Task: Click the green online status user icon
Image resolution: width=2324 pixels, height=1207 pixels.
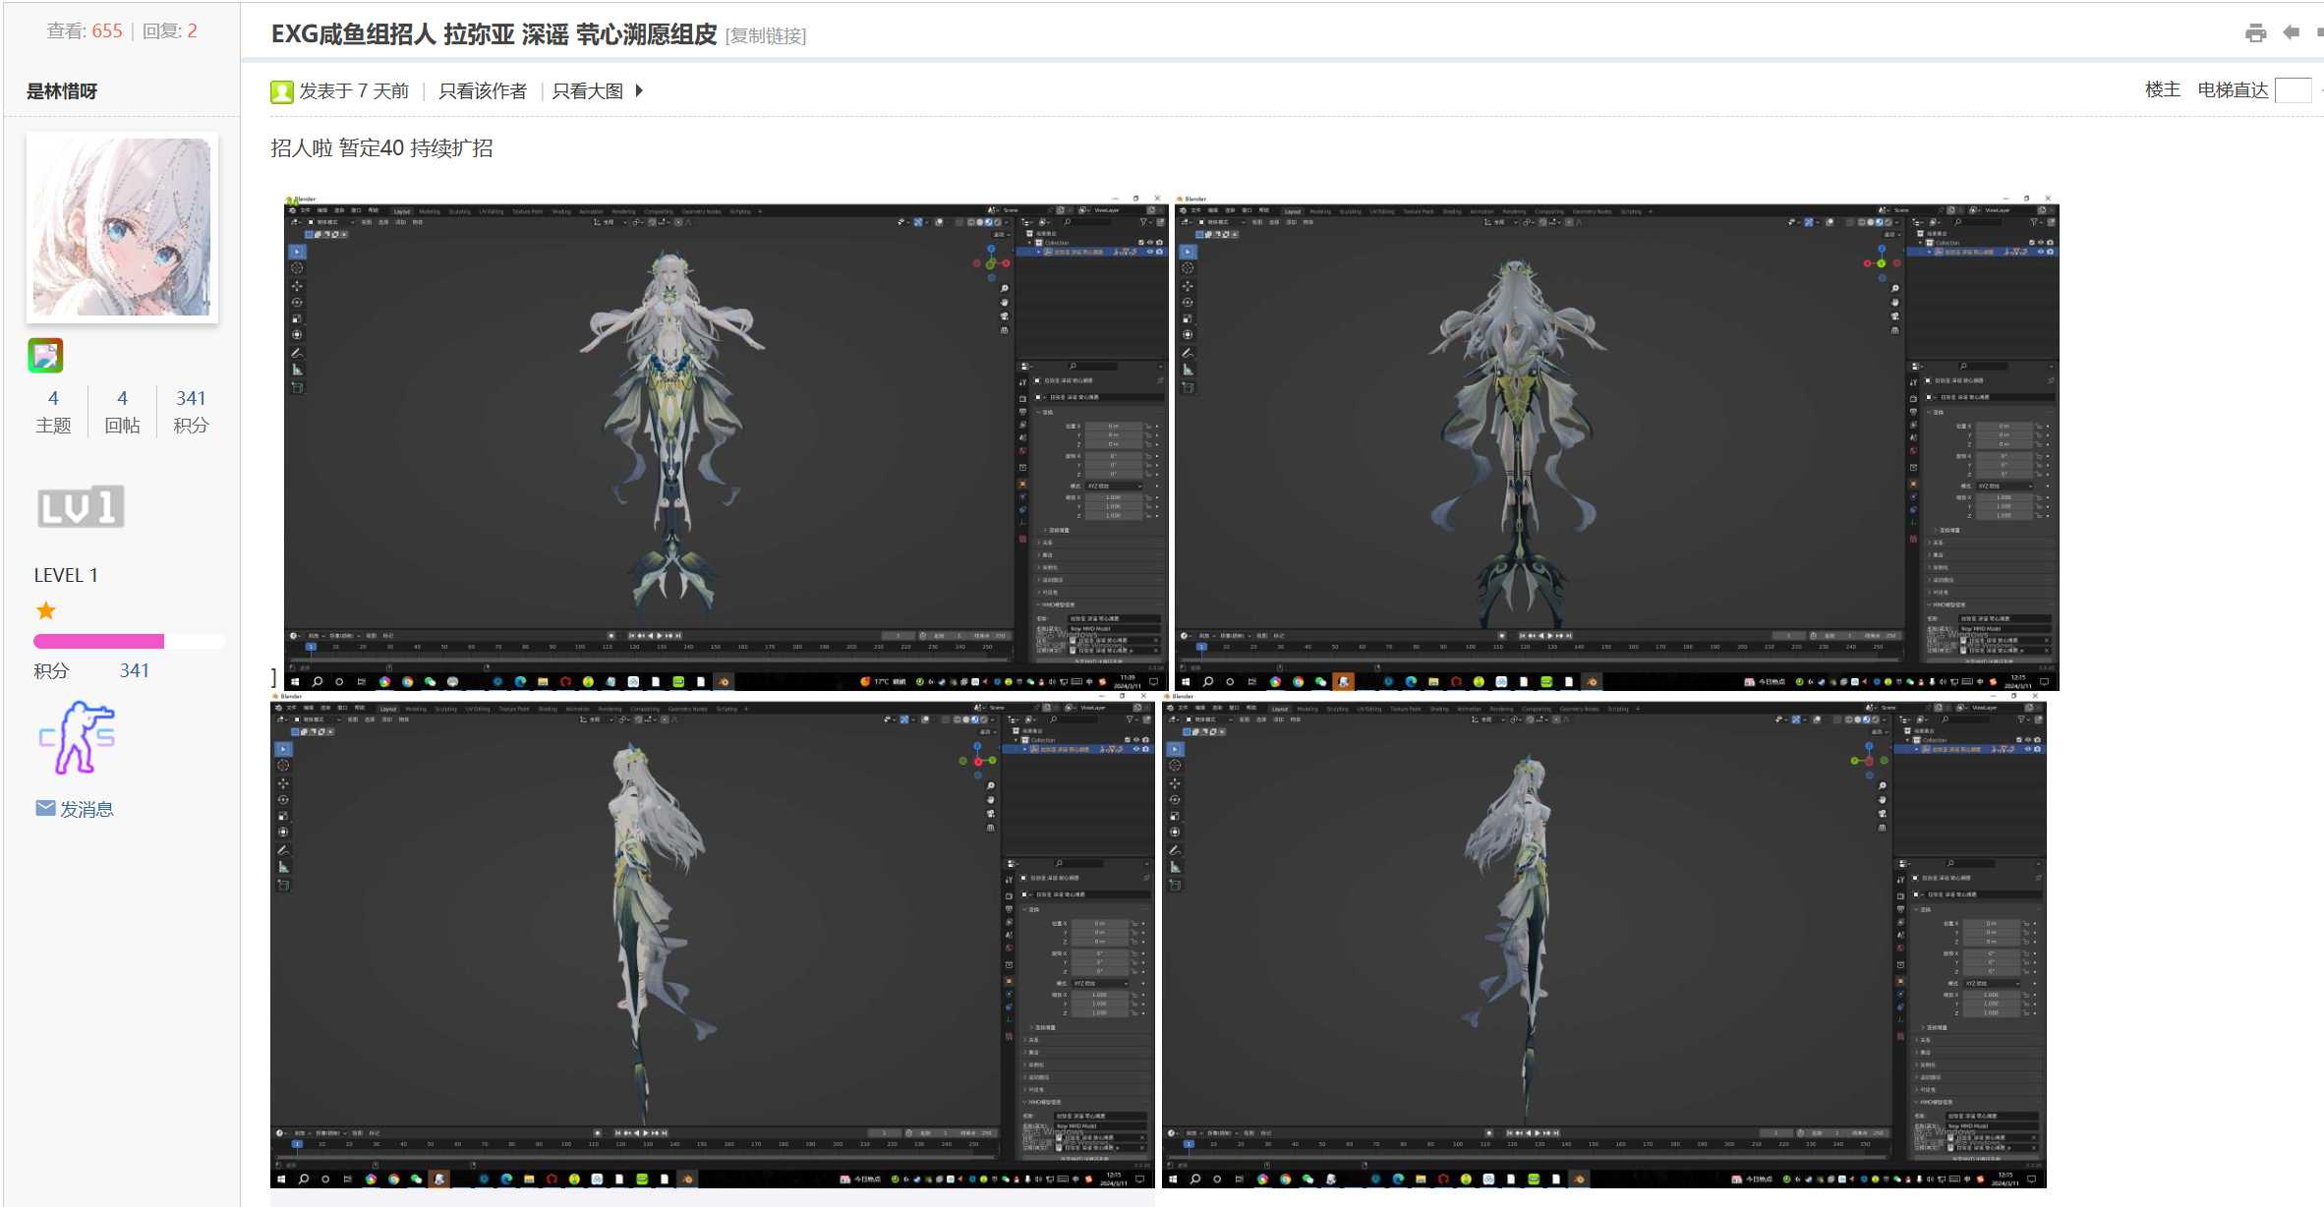Action: (x=282, y=91)
